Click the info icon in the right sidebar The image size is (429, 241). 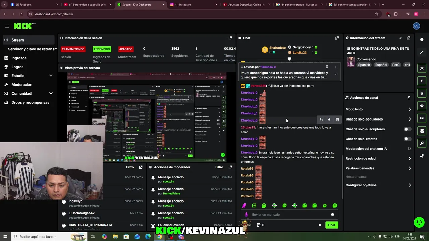coord(422,39)
